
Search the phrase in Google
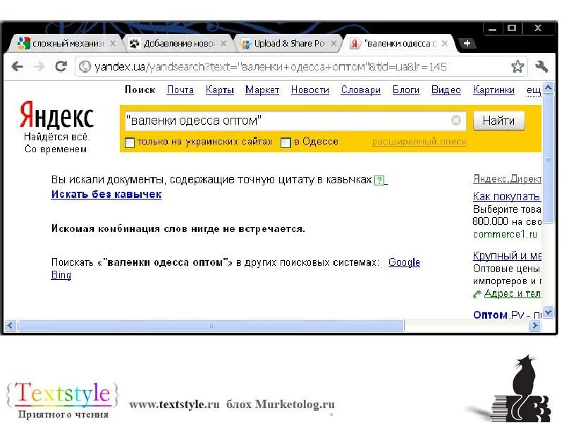point(404,262)
